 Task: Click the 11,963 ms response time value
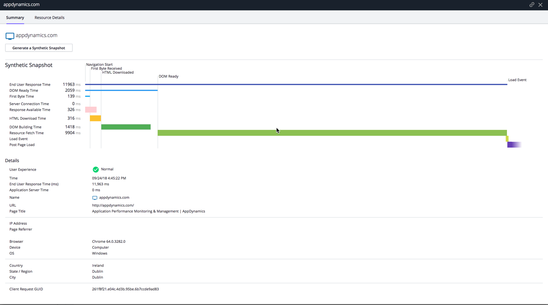point(100,184)
